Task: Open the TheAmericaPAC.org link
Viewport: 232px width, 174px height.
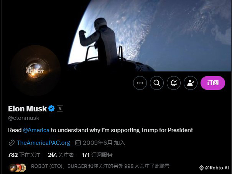Action: (43, 143)
